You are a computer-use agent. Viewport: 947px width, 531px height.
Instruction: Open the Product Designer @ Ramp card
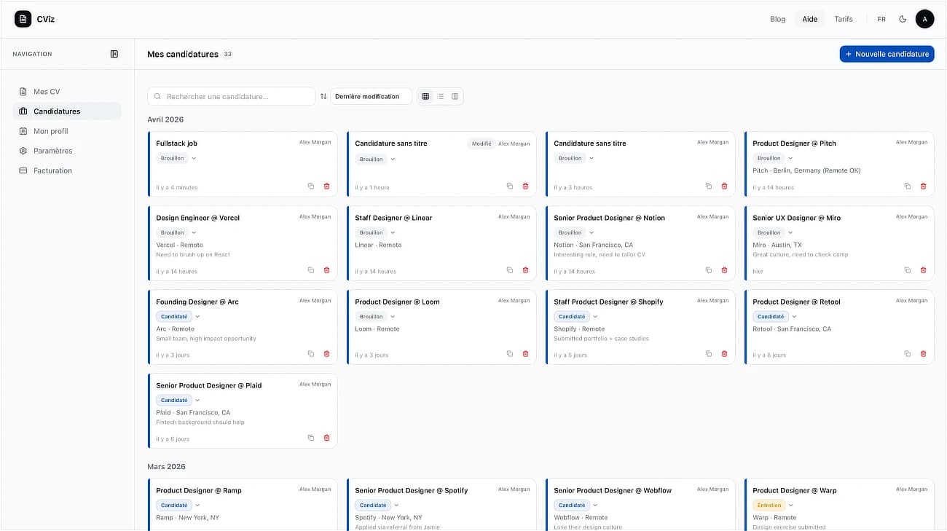click(x=242, y=505)
